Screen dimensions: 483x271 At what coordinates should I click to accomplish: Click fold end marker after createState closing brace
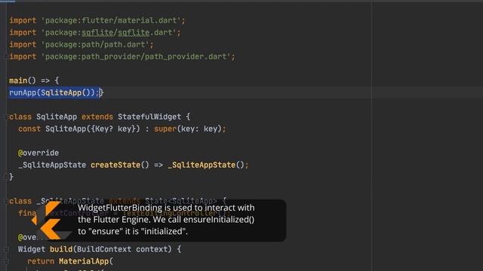[x=5, y=177]
